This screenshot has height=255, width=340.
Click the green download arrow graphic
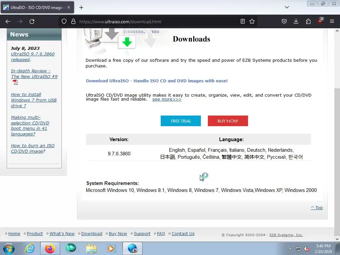pos(127,42)
